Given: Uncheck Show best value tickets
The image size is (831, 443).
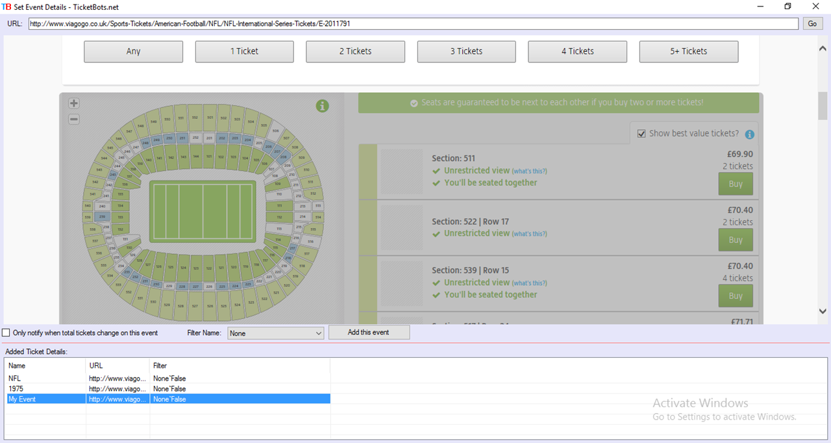Looking at the screenshot, I should coord(641,134).
